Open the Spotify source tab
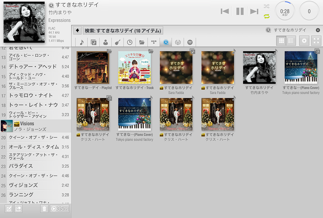This screenshot has height=218, width=323. (x=190, y=42)
